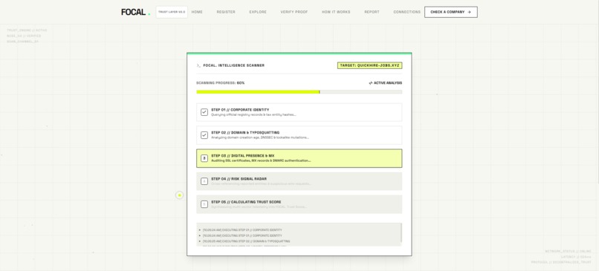599x271 pixels.
Task: Click the terminal prompt icon beside Intelligence Scanner
Action: click(198, 65)
